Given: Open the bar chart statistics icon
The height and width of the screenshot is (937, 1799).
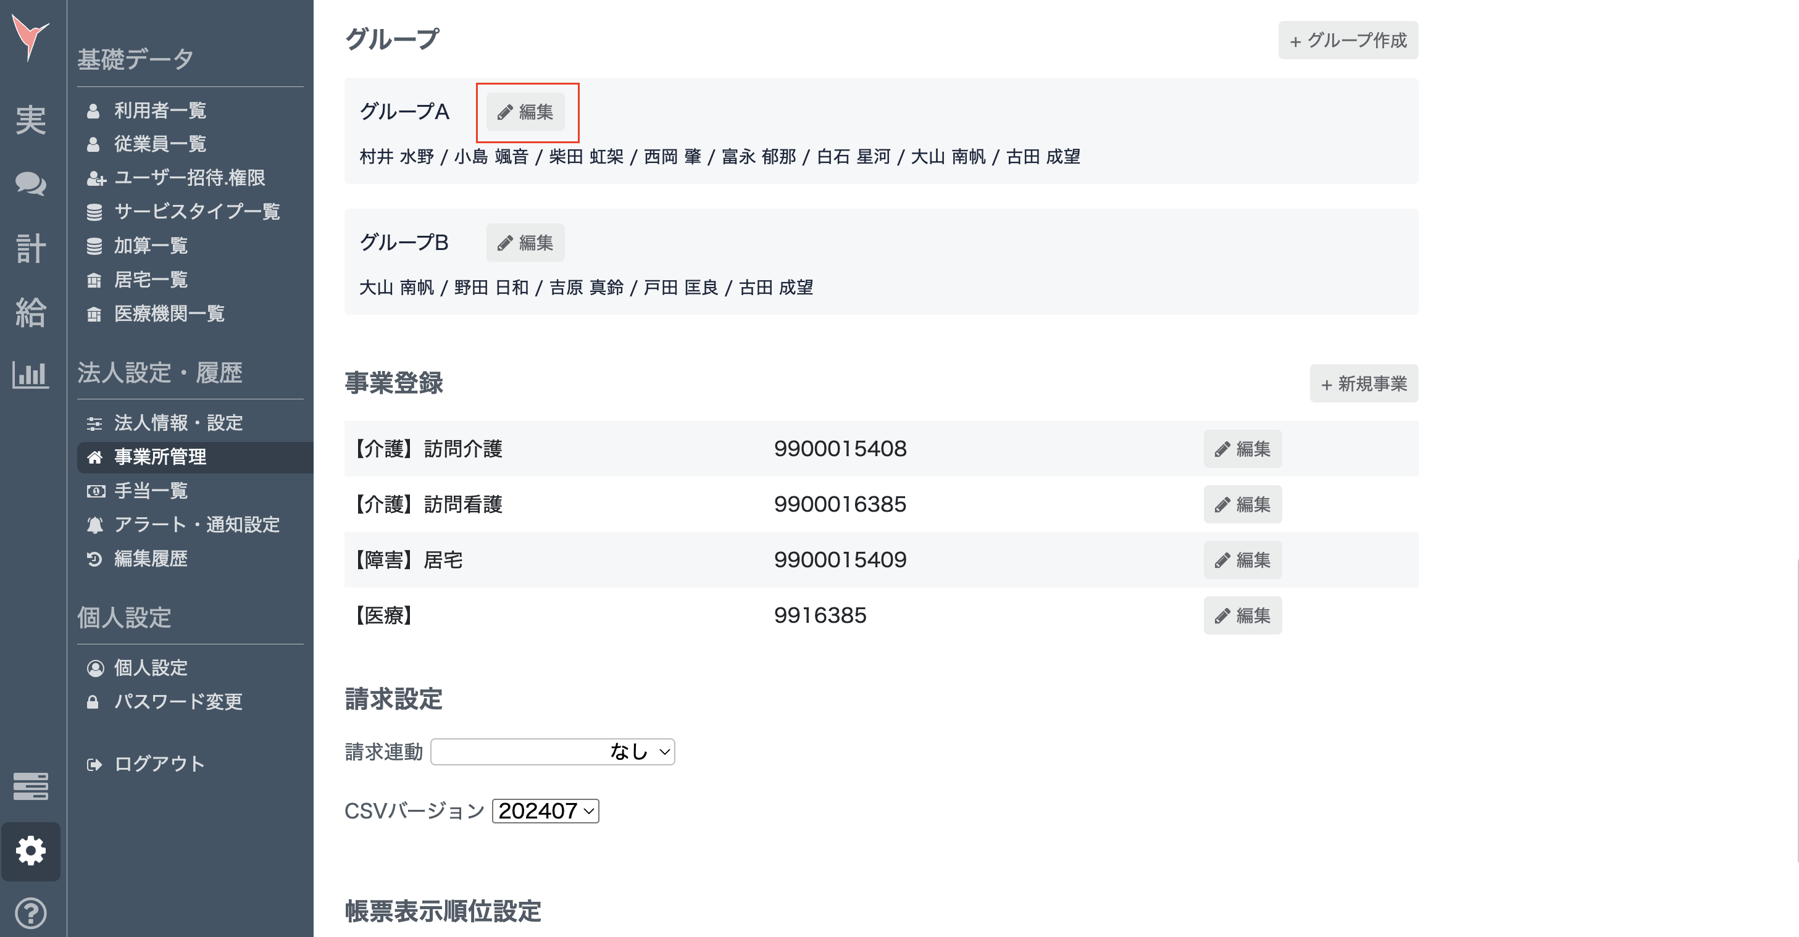Looking at the screenshot, I should pos(31,375).
